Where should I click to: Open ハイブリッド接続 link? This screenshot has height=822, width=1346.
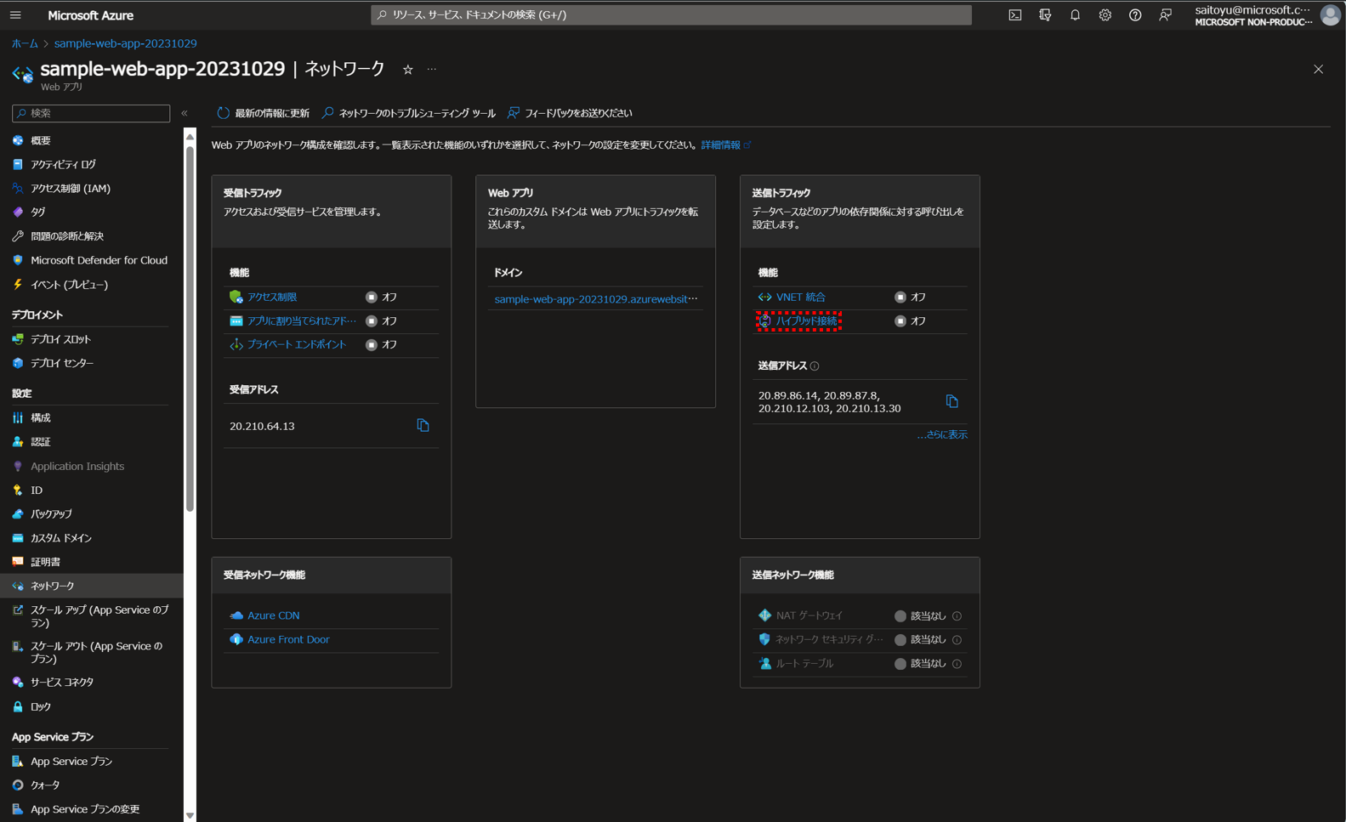click(x=806, y=320)
